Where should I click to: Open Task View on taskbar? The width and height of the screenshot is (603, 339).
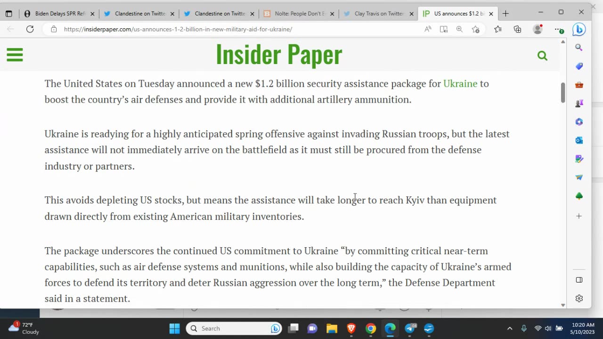293,328
